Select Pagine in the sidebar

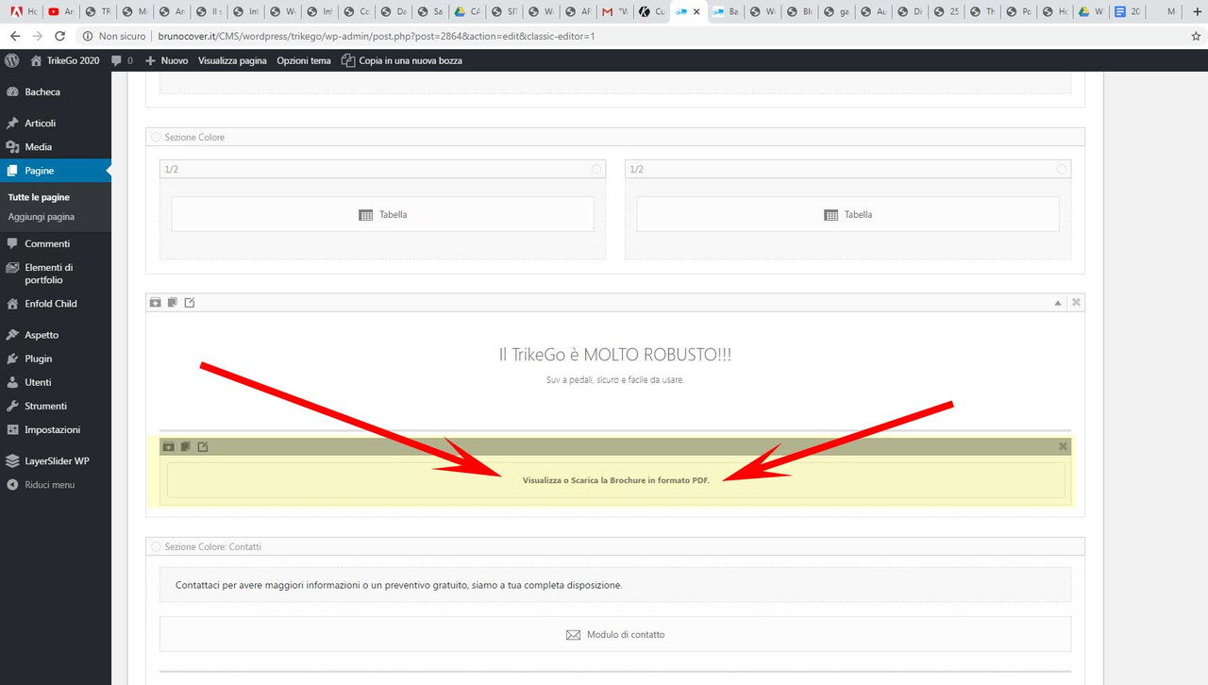(56, 171)
